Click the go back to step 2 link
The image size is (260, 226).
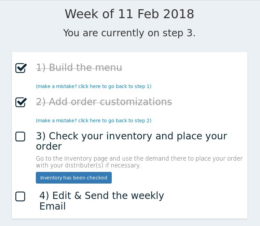94,121
